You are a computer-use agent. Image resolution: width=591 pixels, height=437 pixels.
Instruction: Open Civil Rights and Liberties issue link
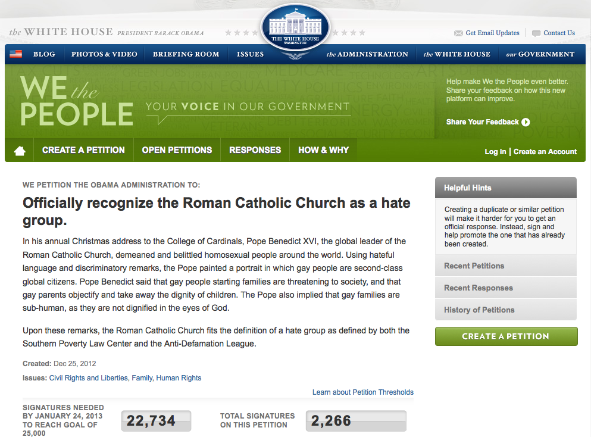89,378
